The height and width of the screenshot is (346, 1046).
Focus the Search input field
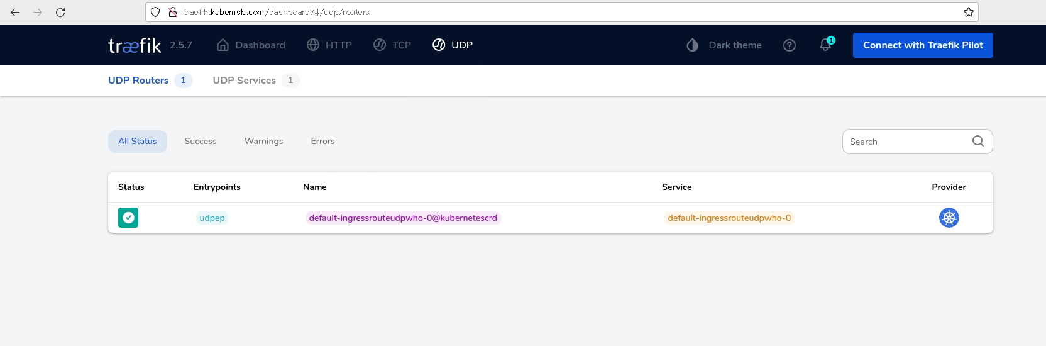coord(905,142)
